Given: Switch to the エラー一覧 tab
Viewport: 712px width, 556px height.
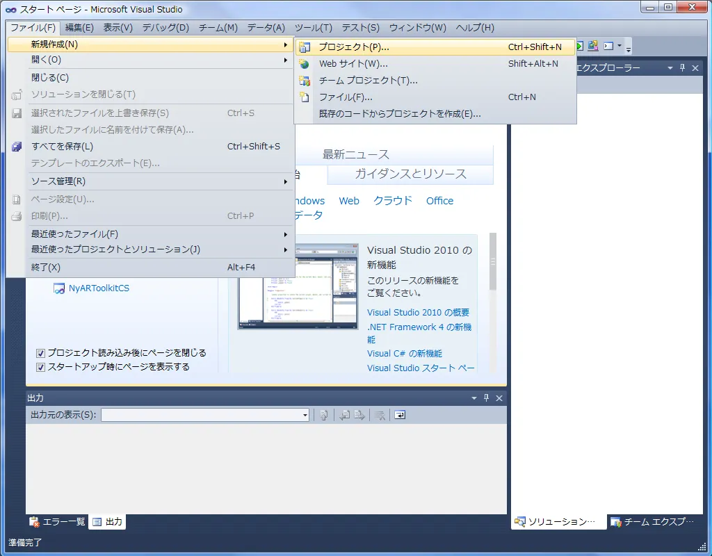Looking at the screenshot, I should click(58, 522).
